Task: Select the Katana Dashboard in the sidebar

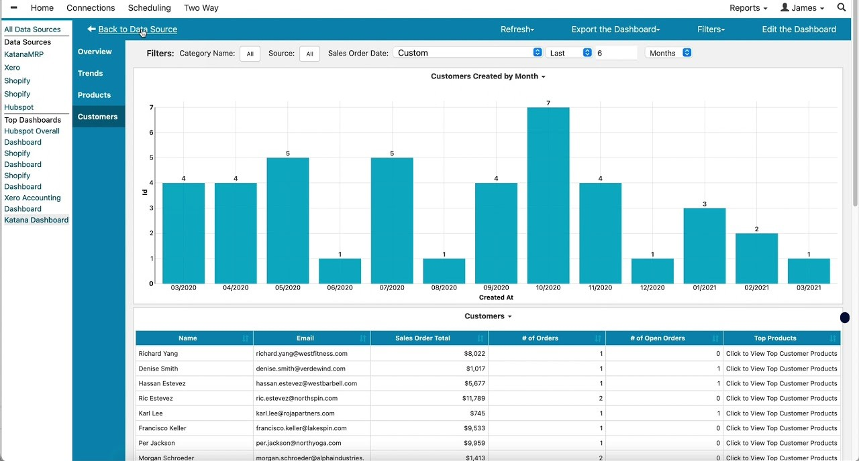Action: coord(36,220)
